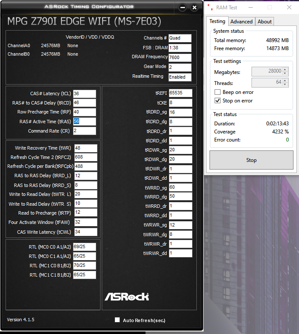Screen dimensions: 299x334
Task: Stop the running RAM test
Action: 251,160
